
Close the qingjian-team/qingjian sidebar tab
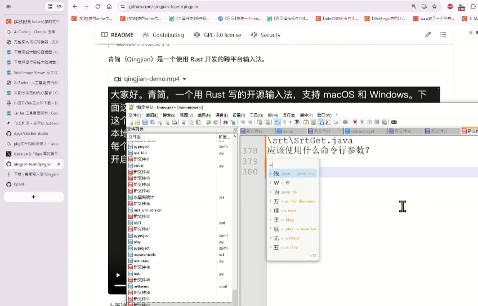[59, 164]
